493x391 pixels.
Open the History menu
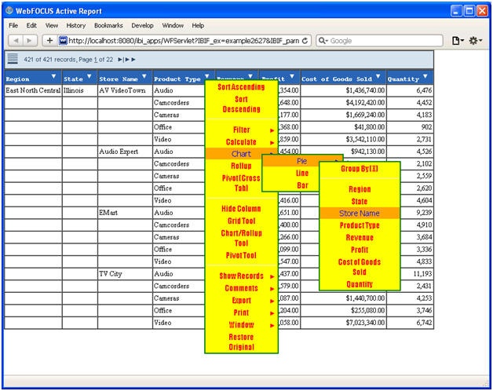pyautogui.click(x=76, y=25)
